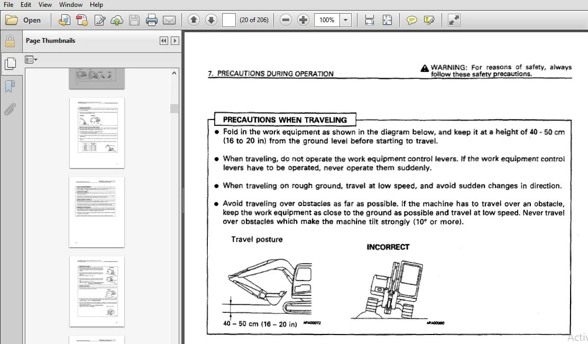Select the thumbnail with the table page

pos(97,133)
